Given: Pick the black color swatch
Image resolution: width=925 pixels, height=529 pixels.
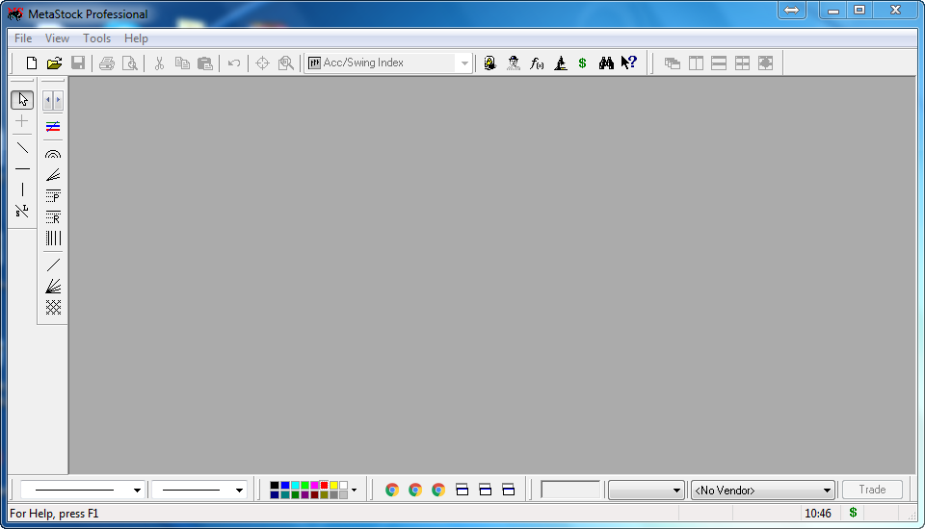Looking at the screenshot, I should (x=275, y=486).
